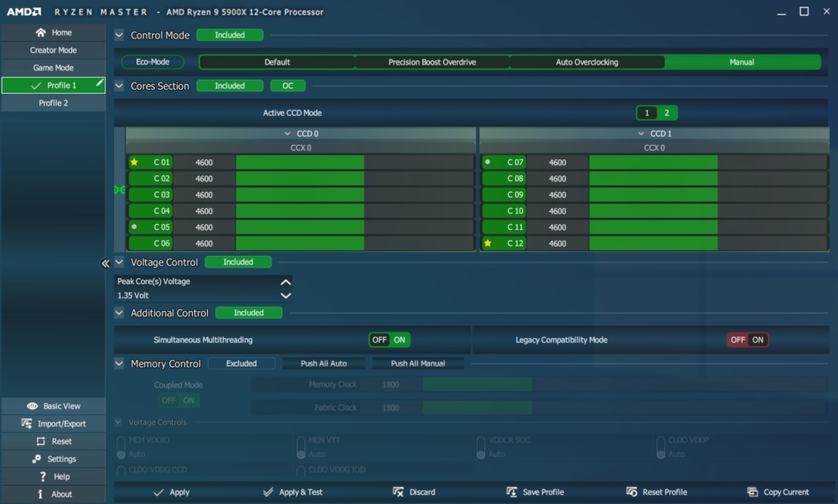Open Import/Export

[53, 423]
